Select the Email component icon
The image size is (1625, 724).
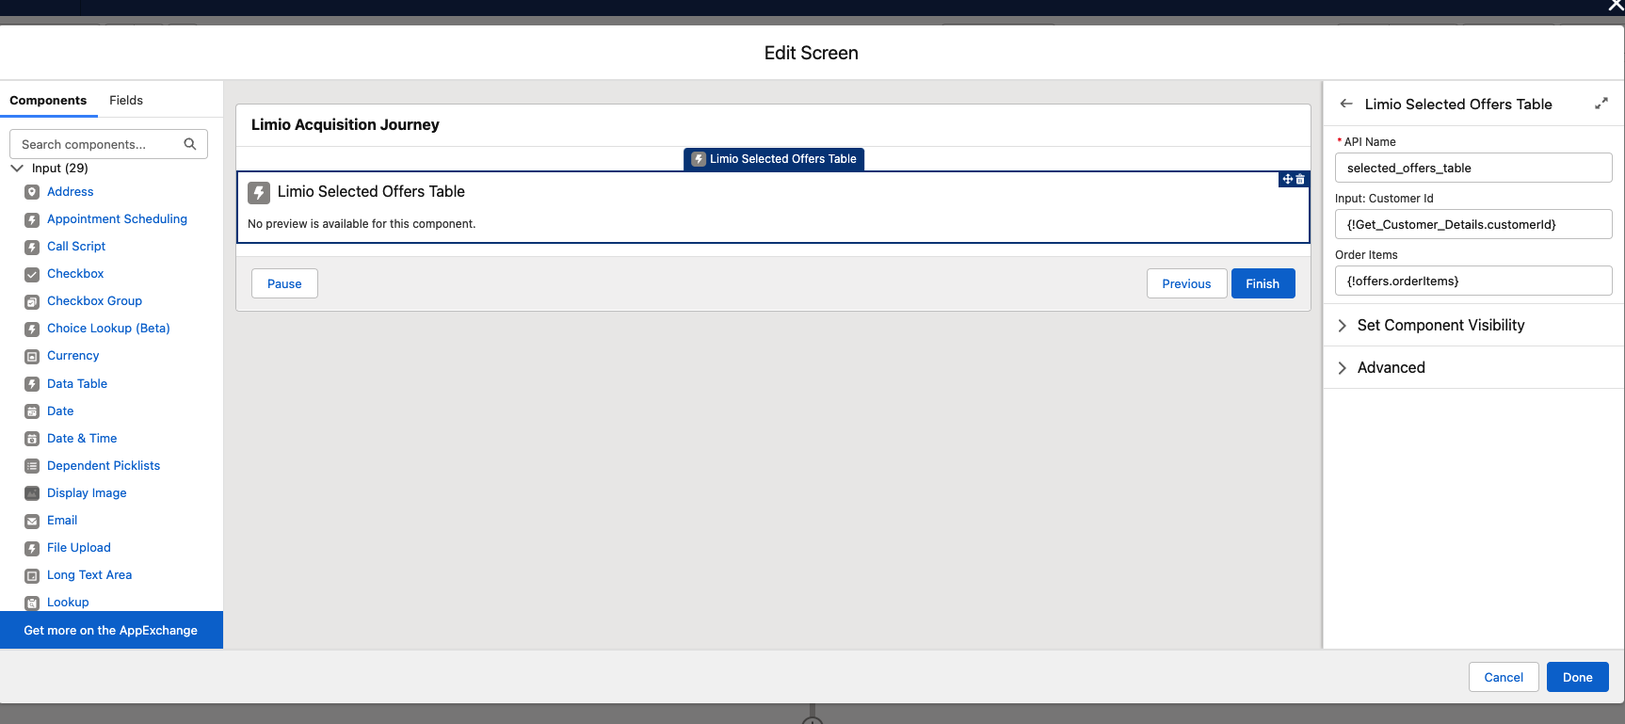pos(32,521)
